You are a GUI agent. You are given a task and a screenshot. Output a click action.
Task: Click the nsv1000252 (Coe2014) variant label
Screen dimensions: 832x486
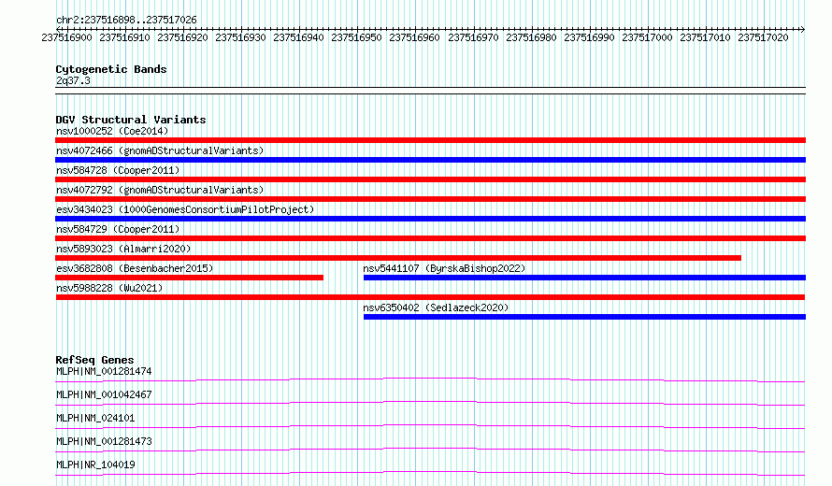coord(112,131)
